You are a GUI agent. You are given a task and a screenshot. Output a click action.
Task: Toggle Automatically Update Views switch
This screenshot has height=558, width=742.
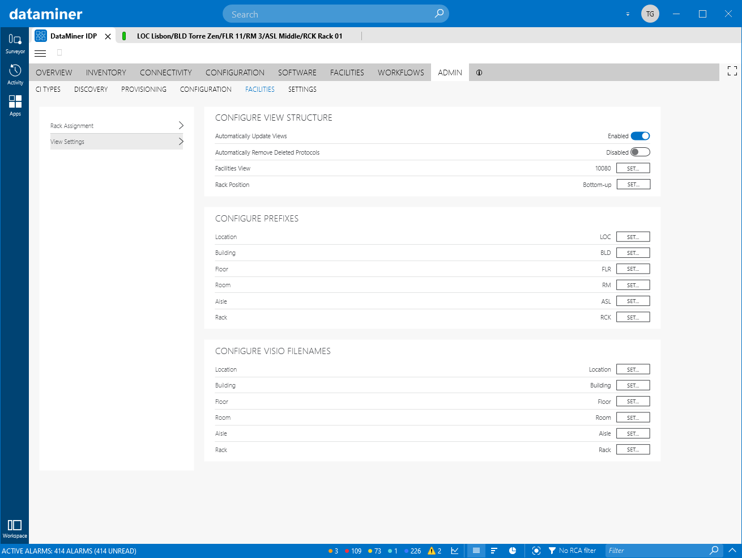640,136
